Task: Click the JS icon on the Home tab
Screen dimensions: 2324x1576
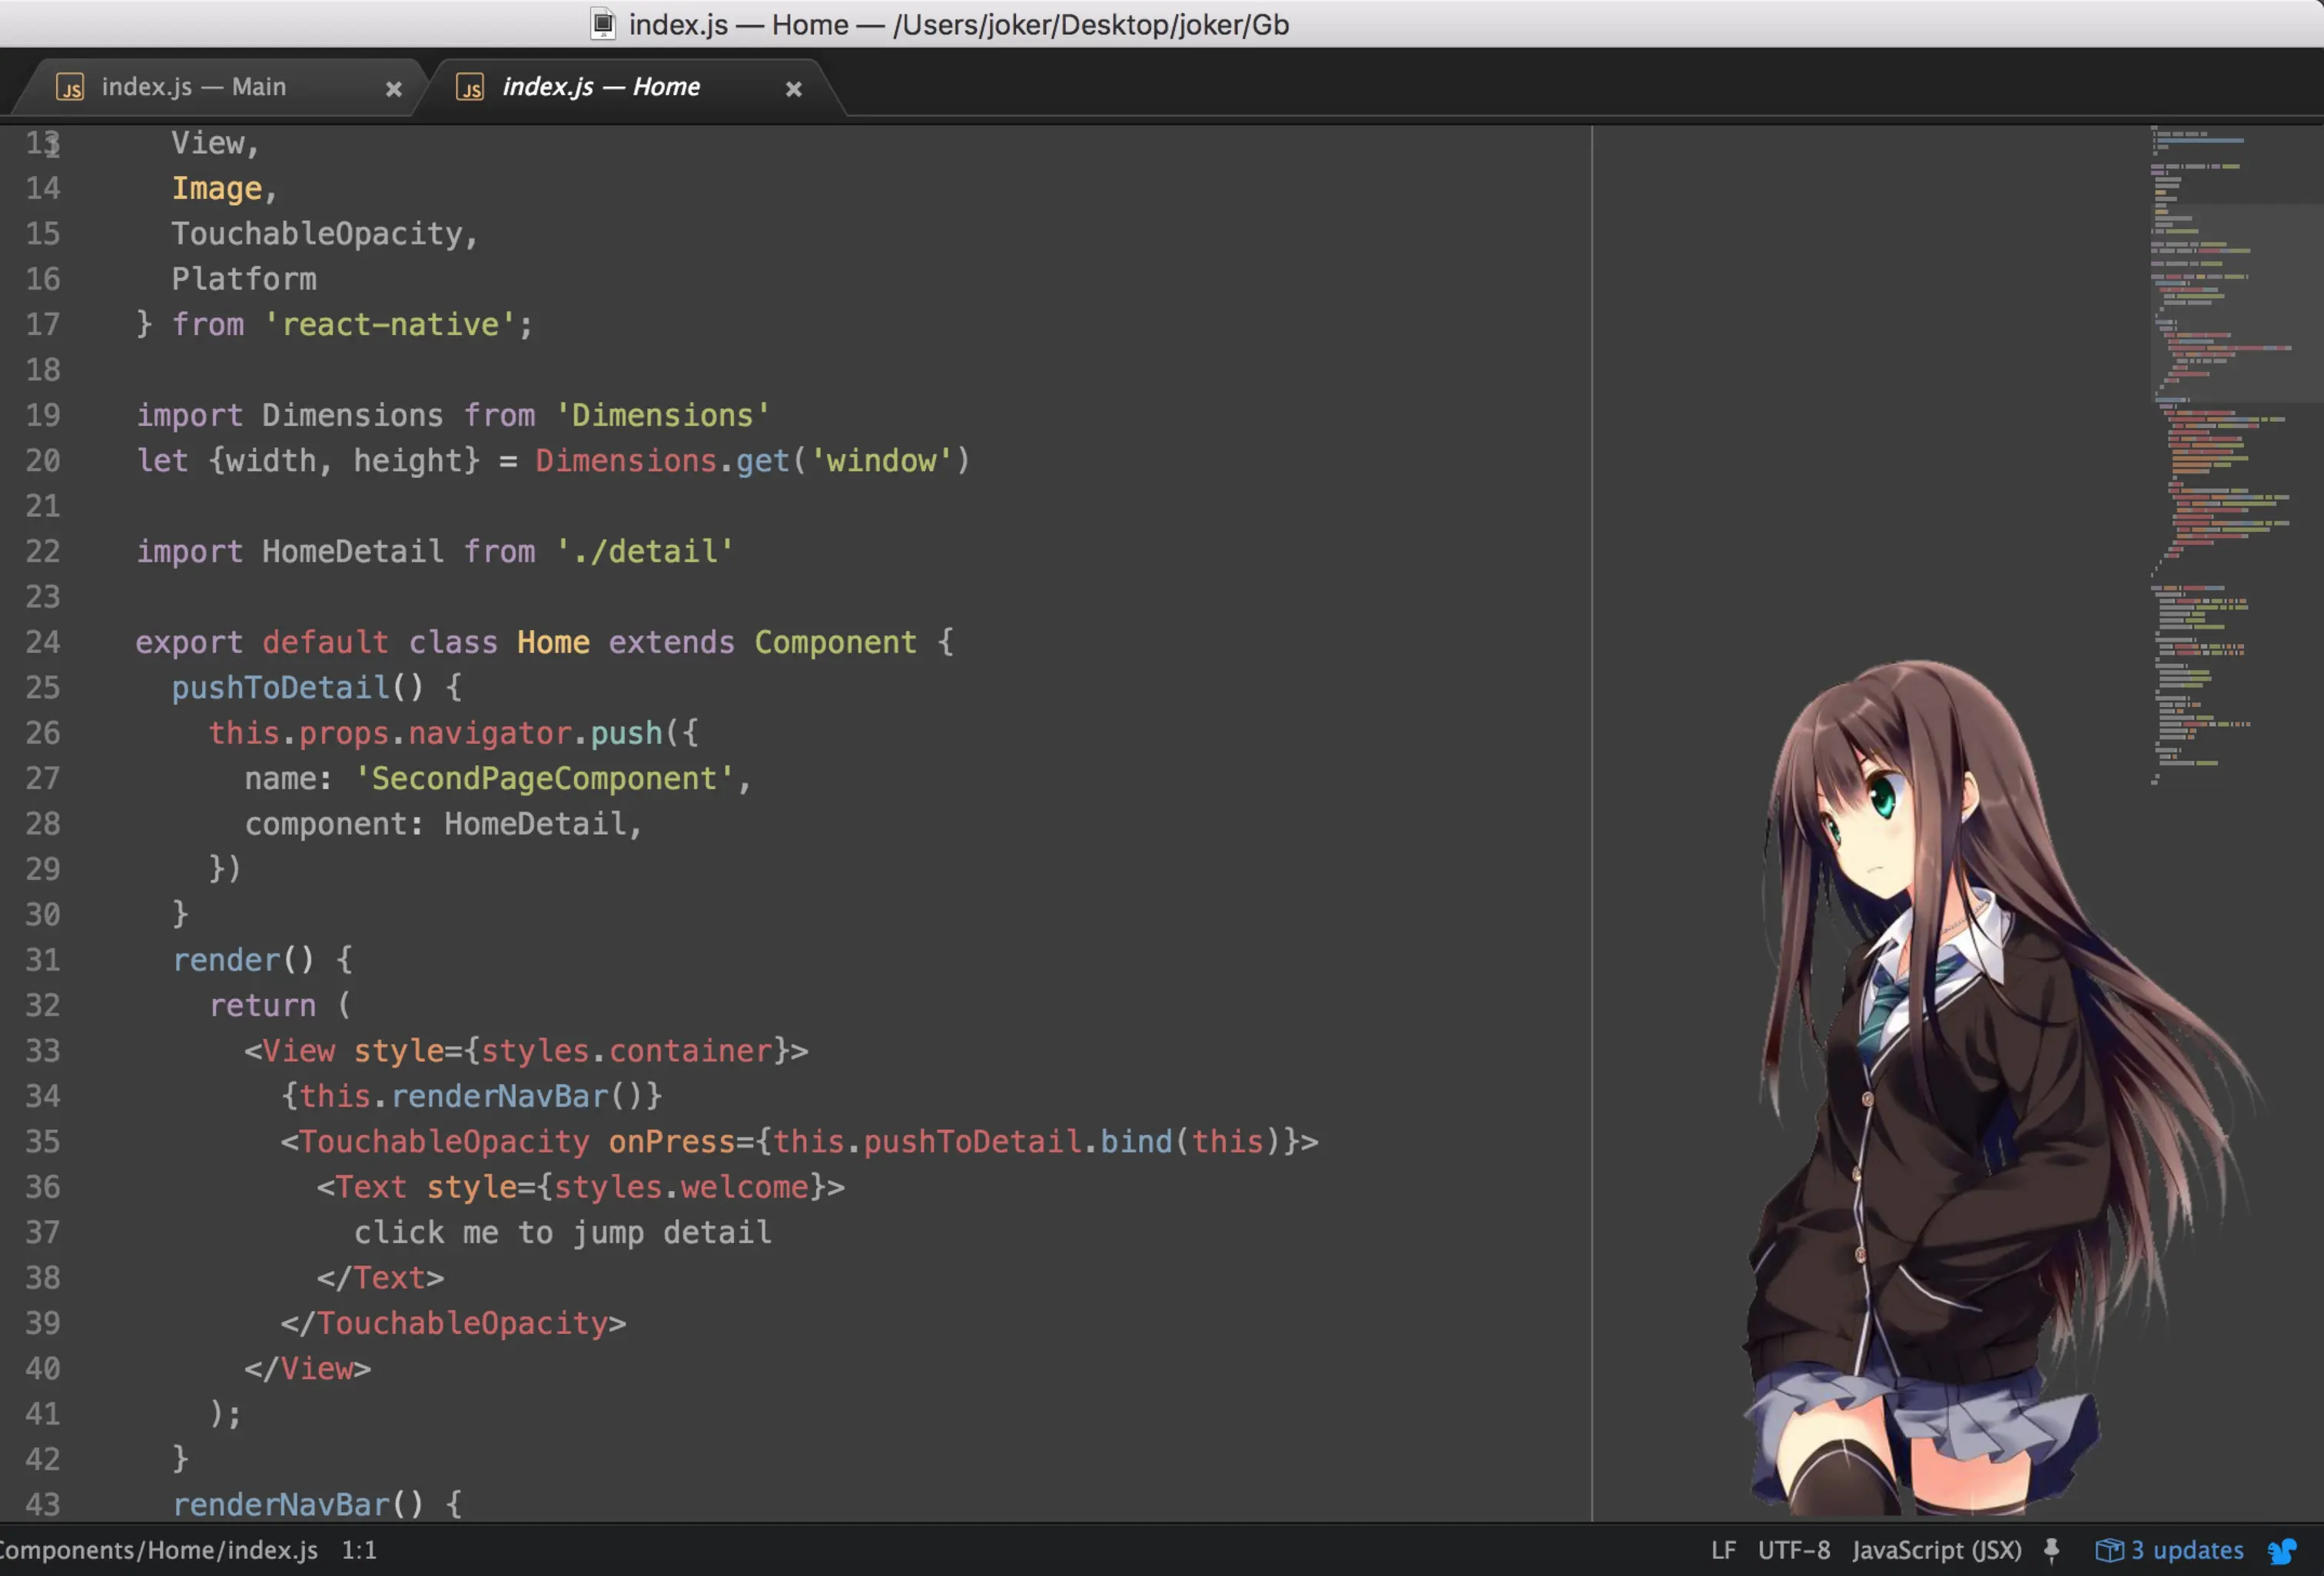Action: coord(470,88)
